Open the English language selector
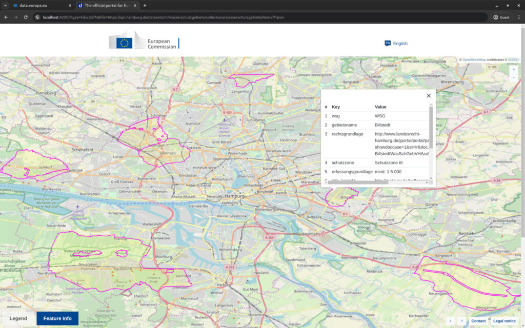525x328 pixels. click(400, 44)
